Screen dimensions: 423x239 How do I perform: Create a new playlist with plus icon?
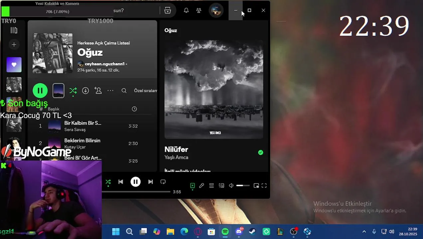pos(14,44)
